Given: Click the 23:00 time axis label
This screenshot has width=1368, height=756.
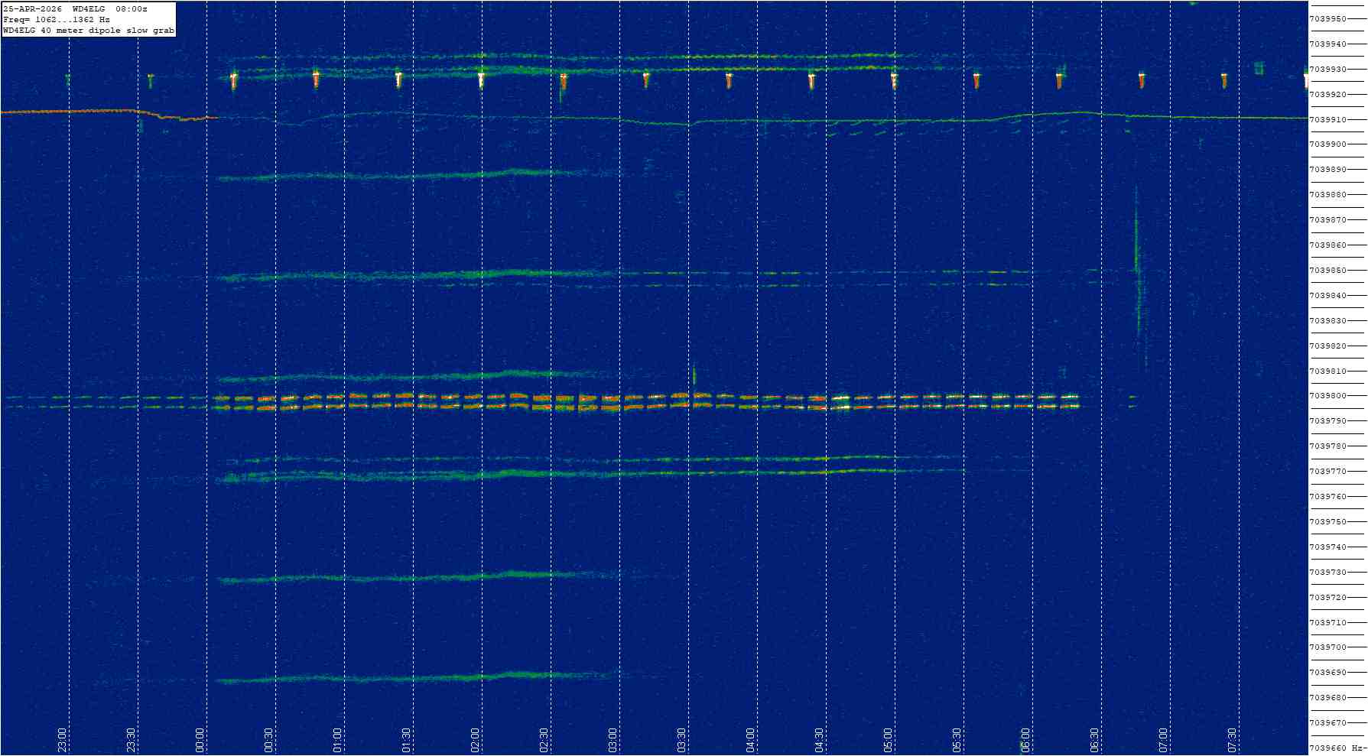Looking at the screenshot, I should tap(62, 740).
